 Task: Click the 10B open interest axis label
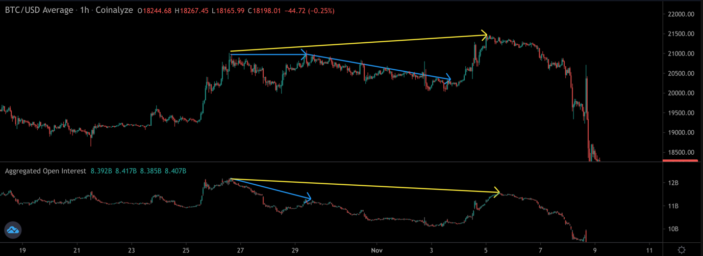[x=672, y=229]
